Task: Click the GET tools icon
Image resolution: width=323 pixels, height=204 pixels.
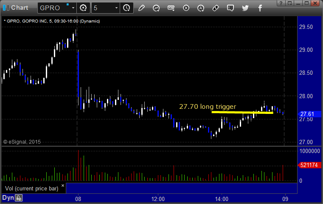Action: (x=171, y=8)
